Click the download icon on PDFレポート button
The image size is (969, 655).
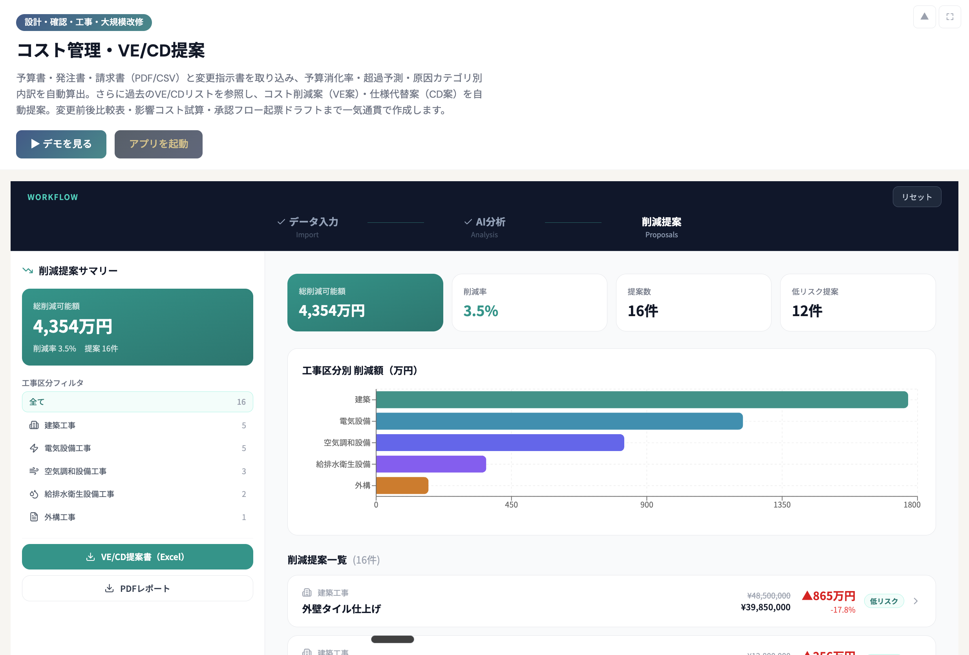pos(109,588)
